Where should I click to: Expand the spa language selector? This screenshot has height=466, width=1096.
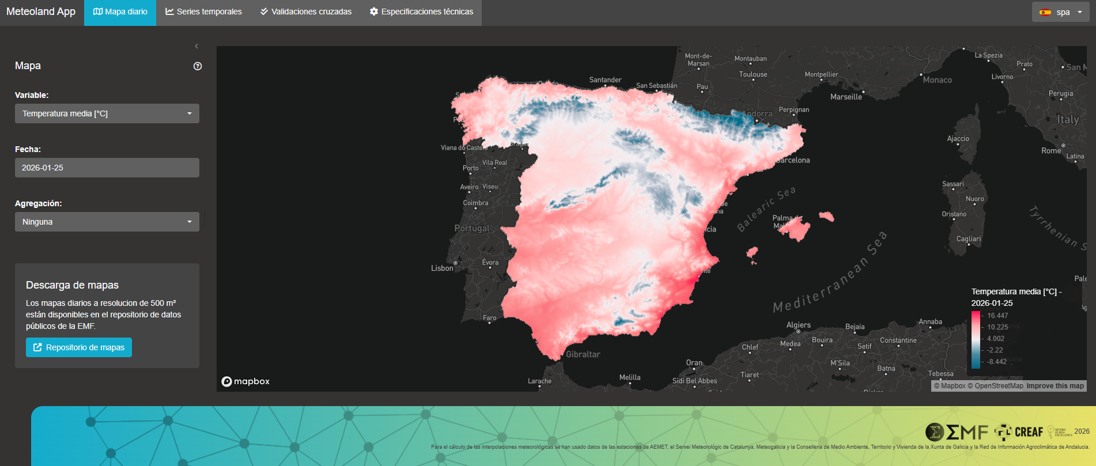coord(1061,12)
